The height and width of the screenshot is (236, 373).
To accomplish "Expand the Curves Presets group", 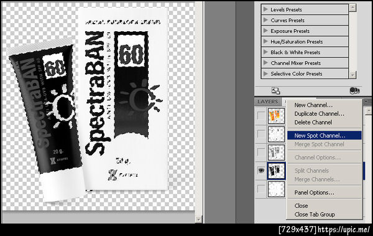I will coord(265,21).
